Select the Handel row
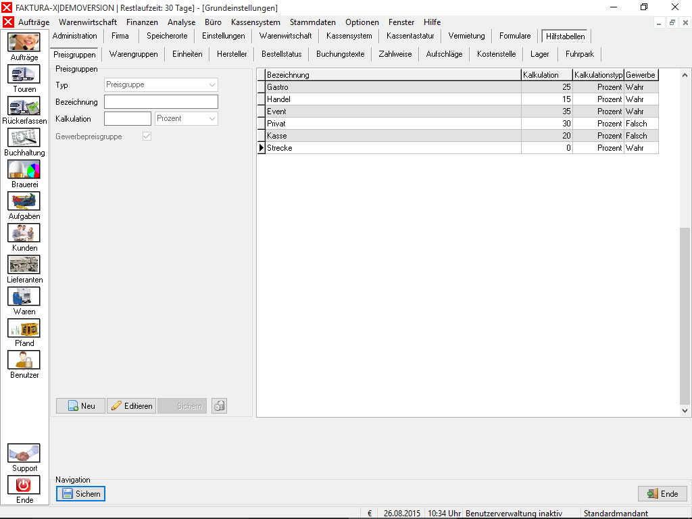This screenshot has height=519, width=692. [x=458, y=99]
